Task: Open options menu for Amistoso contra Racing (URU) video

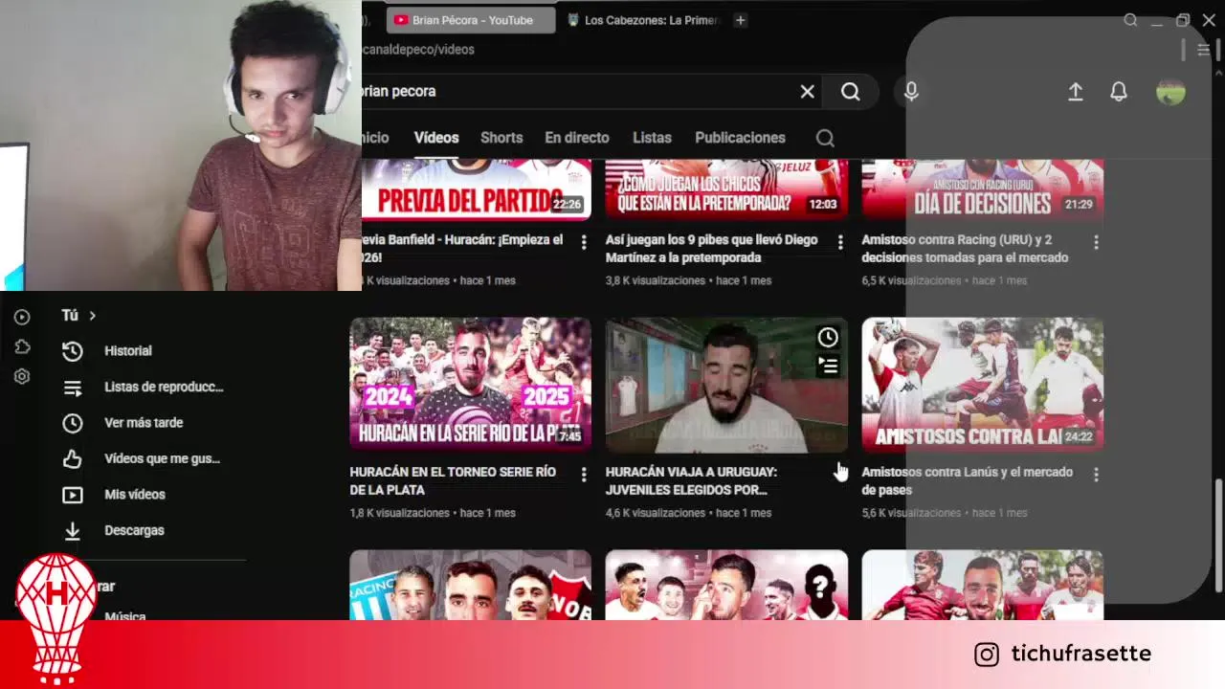Action: click(x=1096, y=242)
